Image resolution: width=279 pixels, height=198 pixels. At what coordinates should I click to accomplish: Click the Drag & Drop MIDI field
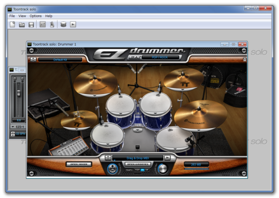tap(138, 158)
